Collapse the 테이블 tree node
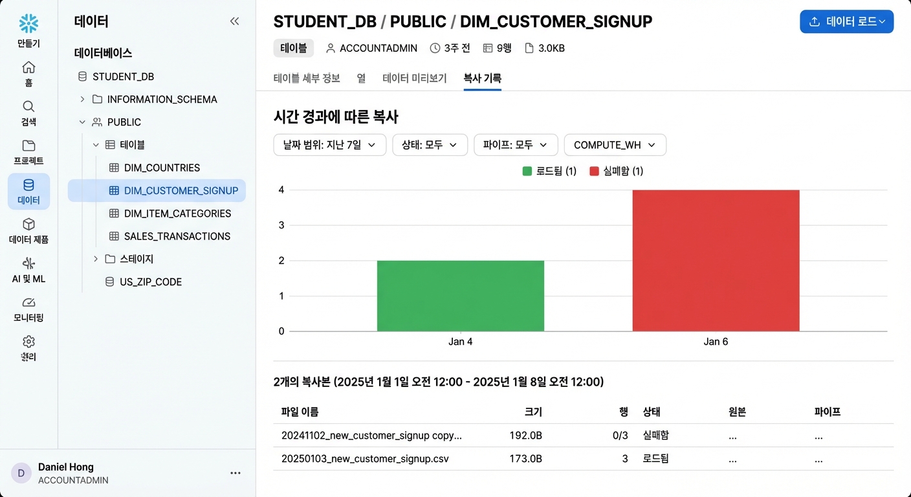 (96, 145)
